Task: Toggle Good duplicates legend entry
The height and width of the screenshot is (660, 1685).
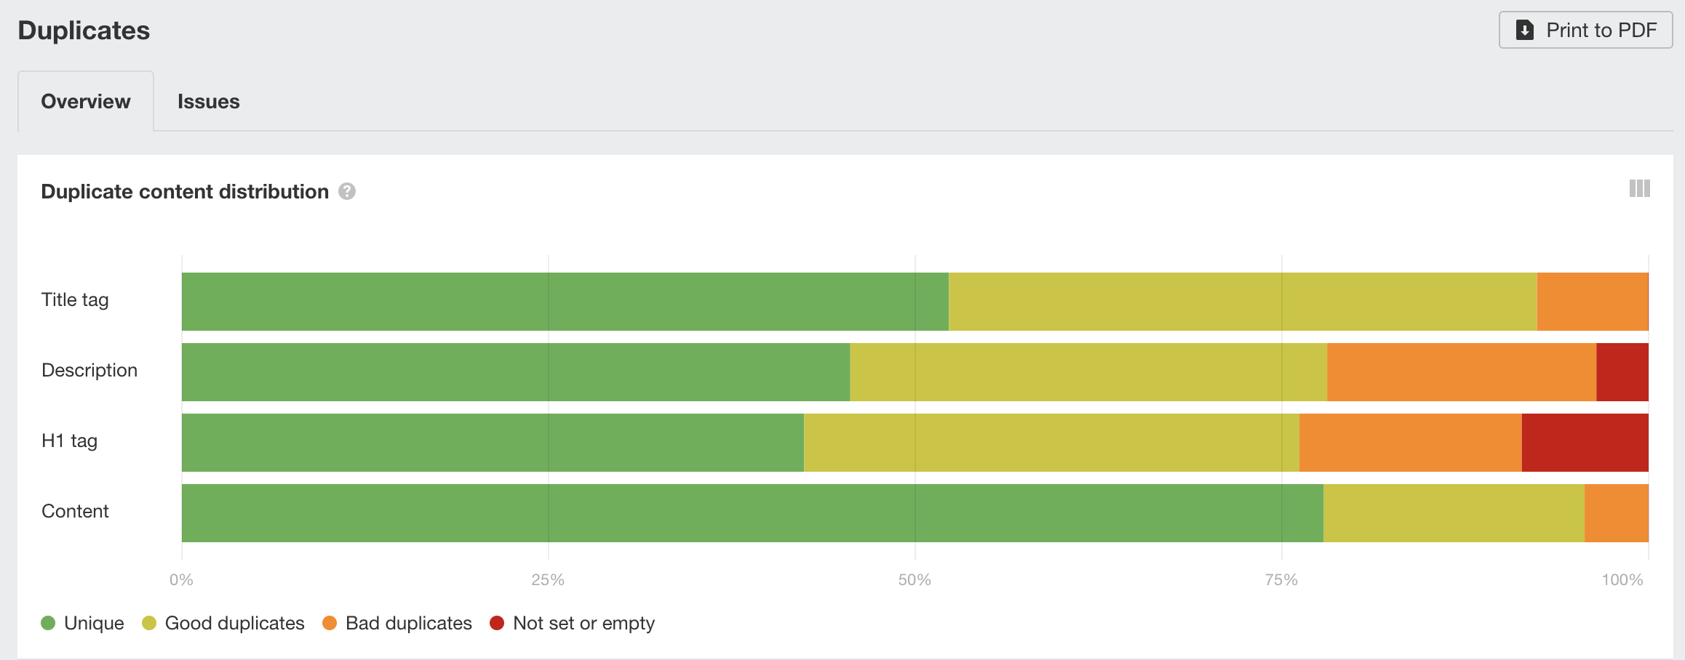Action: (x=223, y=623)
